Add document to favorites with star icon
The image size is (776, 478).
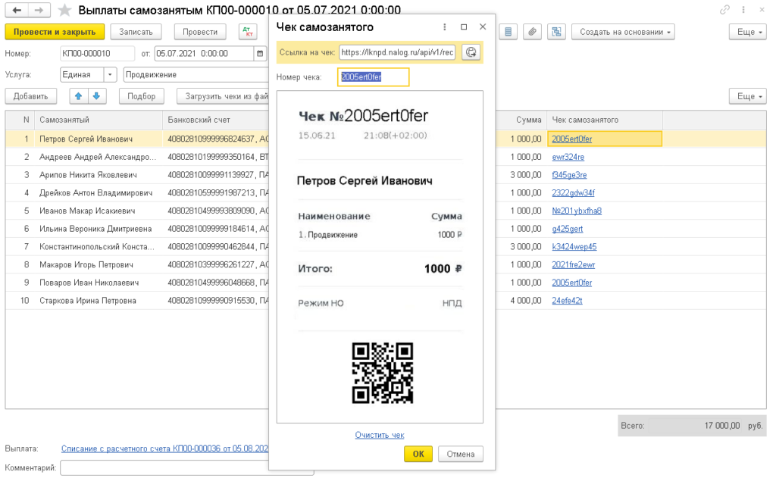(64, 10)
